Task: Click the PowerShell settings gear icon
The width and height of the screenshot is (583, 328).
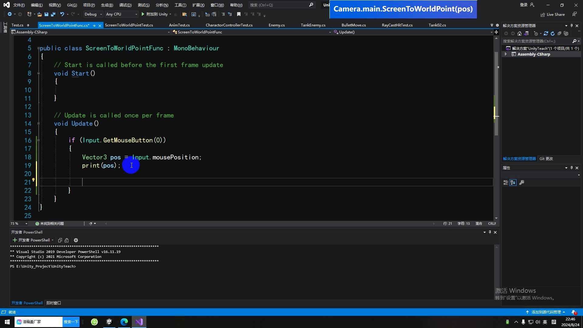Action: click(76, 240)
